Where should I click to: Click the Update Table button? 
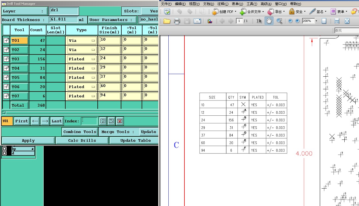[x=134, y=141]
